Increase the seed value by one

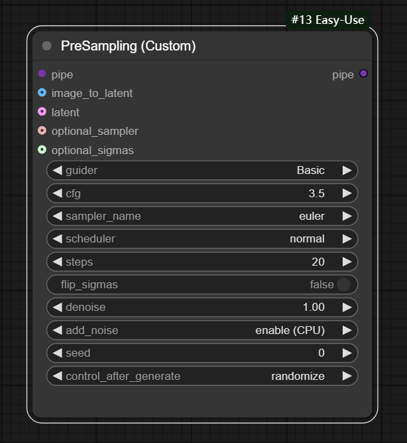click(x=347, y=353)
